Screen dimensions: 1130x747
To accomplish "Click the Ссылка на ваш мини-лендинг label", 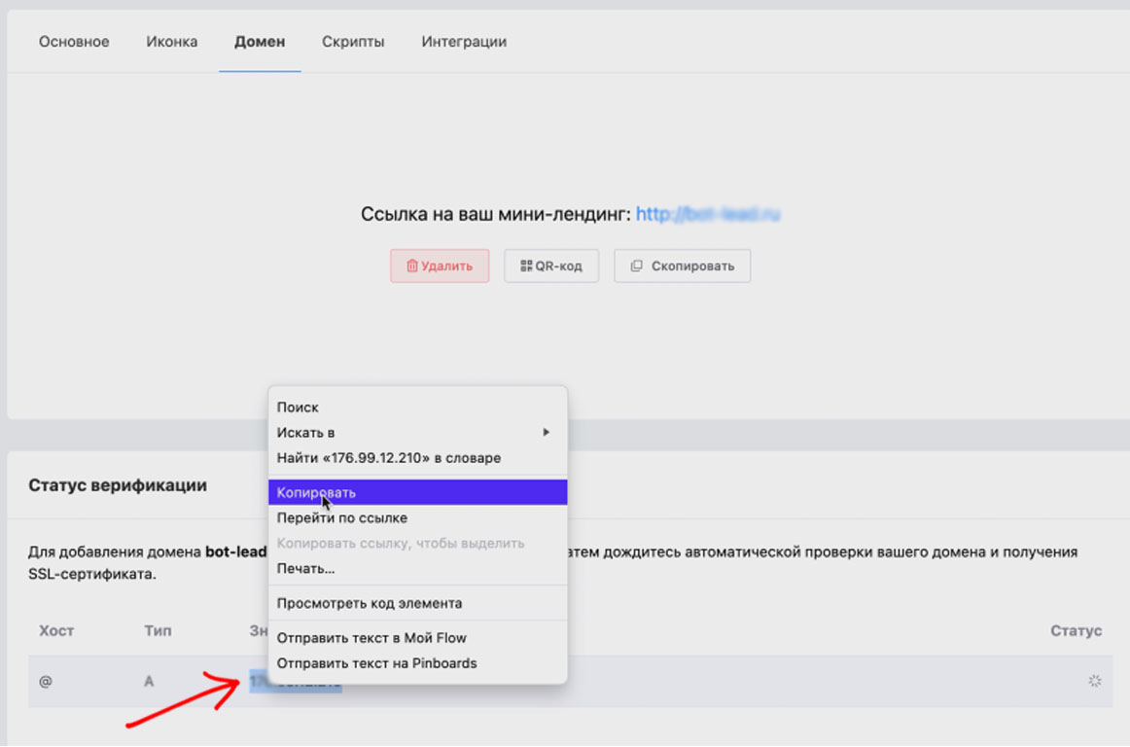I will [x=496, y=214].
